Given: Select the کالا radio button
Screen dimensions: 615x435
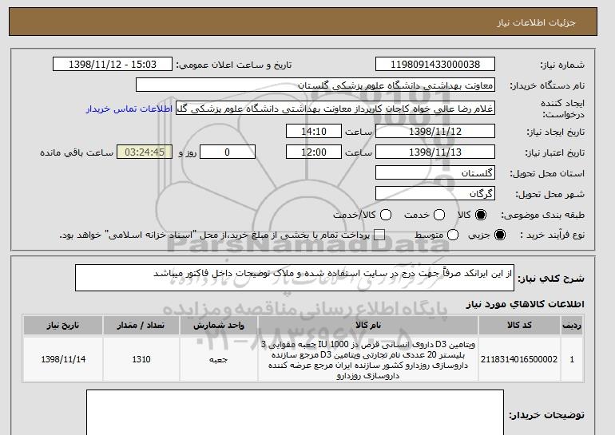Looking at the screenshot, I should coord(481,215).
